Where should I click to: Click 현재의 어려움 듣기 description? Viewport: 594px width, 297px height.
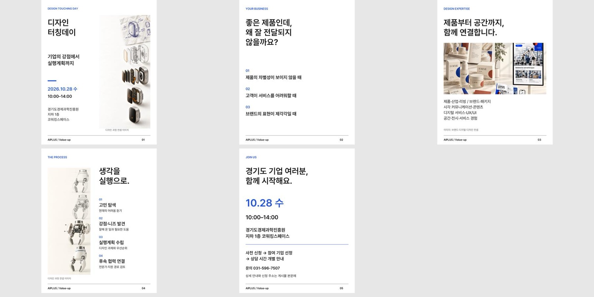pos(110,210)
